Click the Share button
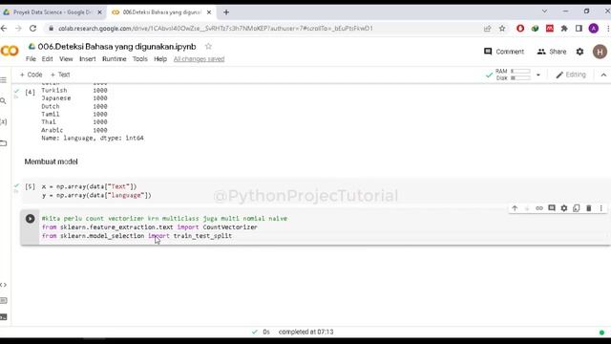This screenshot has width=611, height=344. coord(552,52)
